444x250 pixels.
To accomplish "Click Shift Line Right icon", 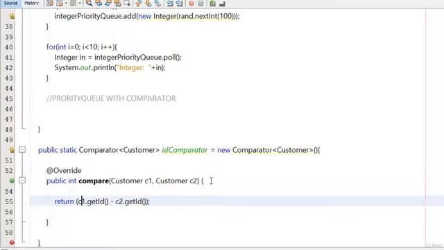I will pos(179,3).
